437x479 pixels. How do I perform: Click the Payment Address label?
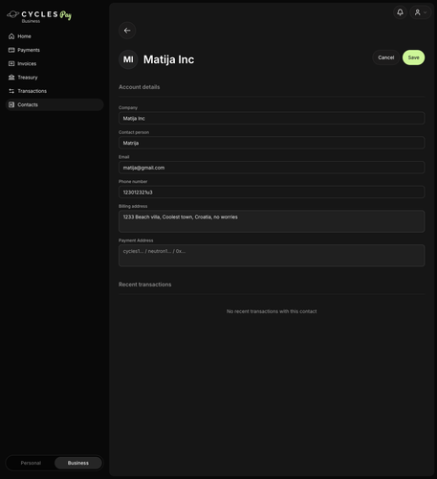(136, 240)
